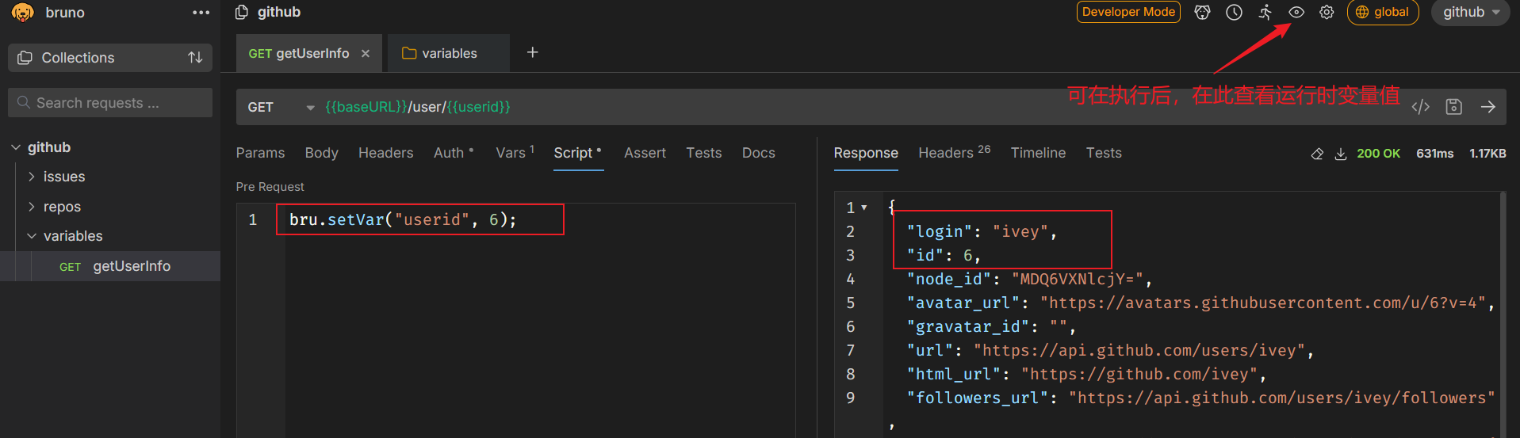Open the github environment dropdown
The height and width of the screenshot is (438, 1520).
coord(1471,12)
